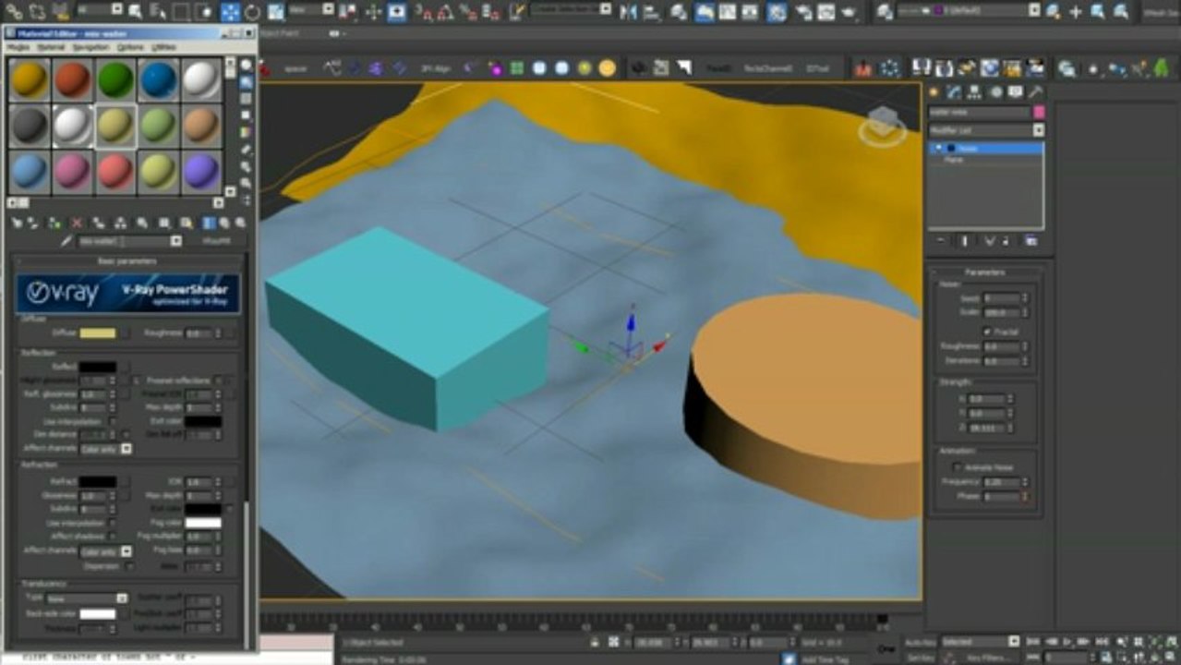
Task: Click the VRayMtl material type button
Action: pyautogui.click(x=215, y=241)
